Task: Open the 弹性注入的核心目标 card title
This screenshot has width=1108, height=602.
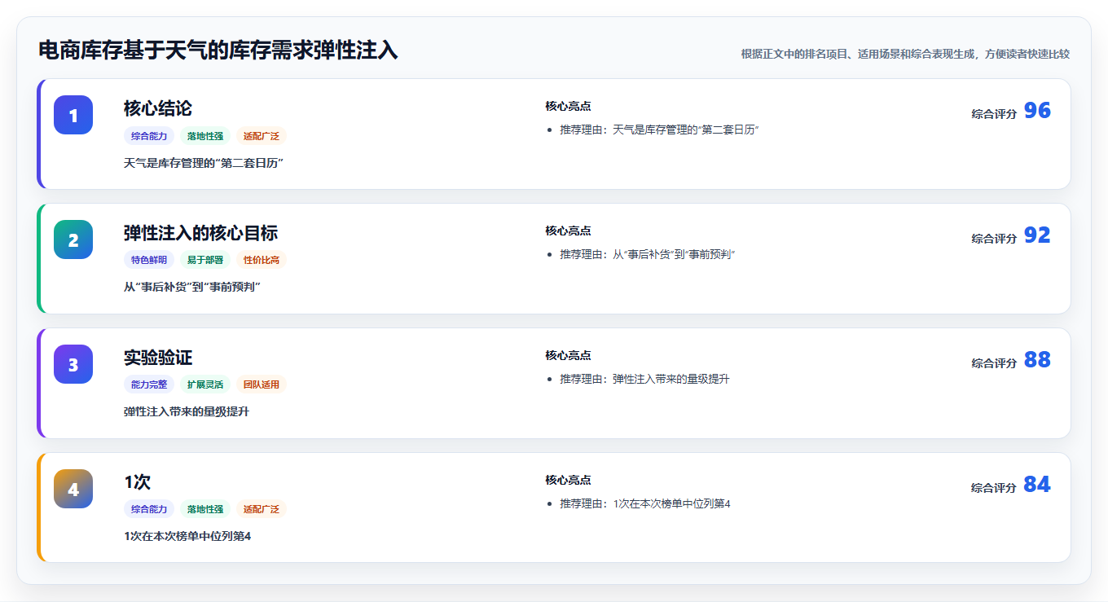Action: tap(201, 233)
